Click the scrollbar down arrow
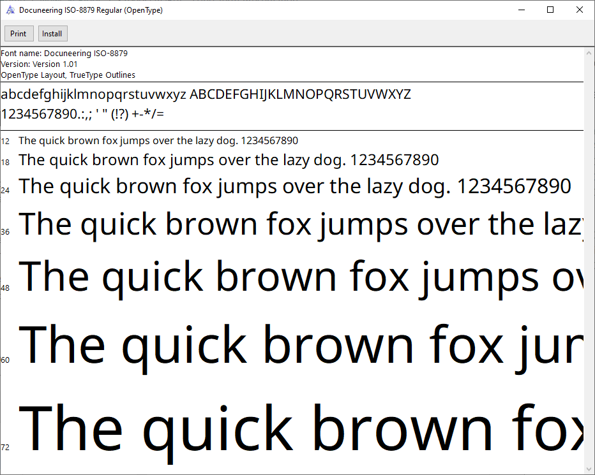This screenshot has width=595, height=475. 590,469
